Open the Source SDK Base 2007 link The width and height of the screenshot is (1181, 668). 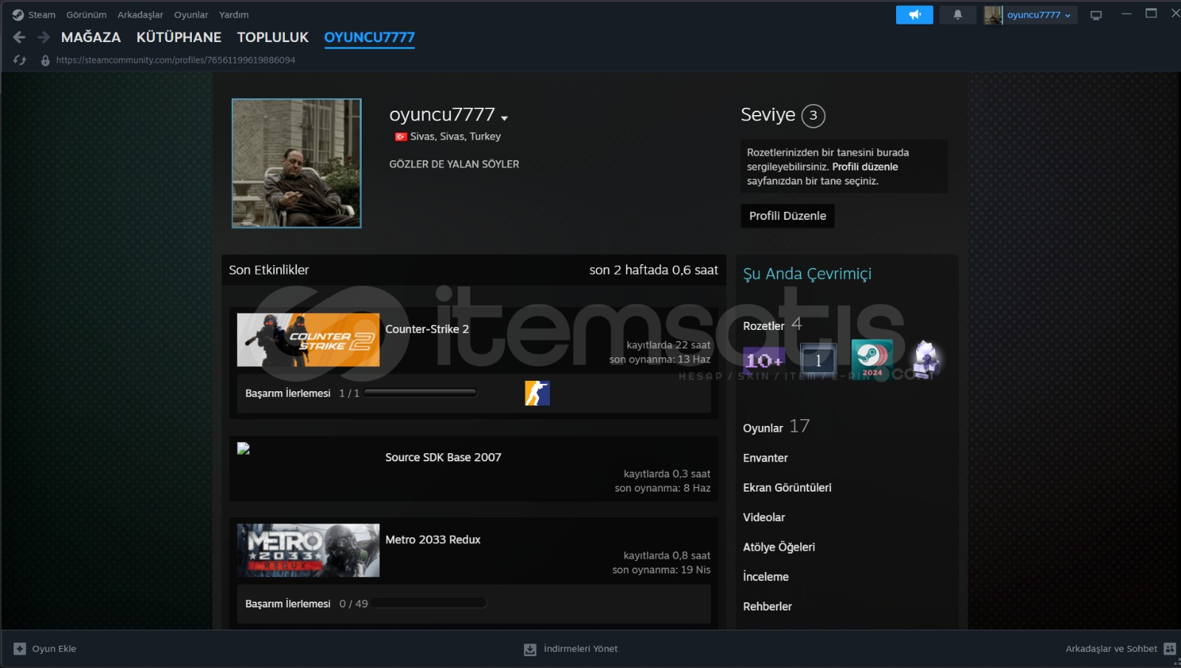tap(443, 458)
